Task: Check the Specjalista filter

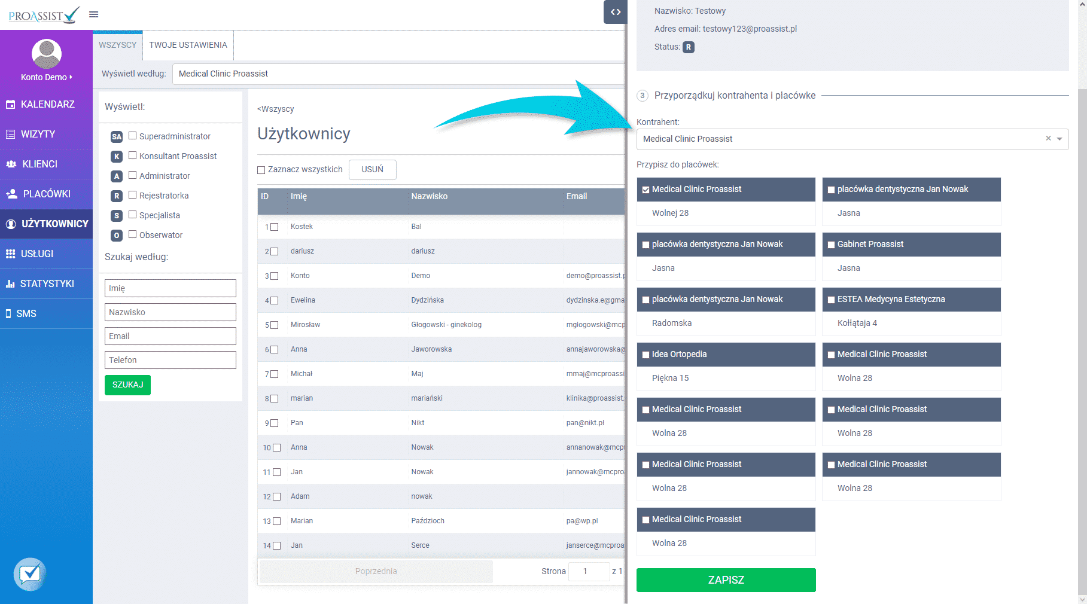Action: [133, 215]
